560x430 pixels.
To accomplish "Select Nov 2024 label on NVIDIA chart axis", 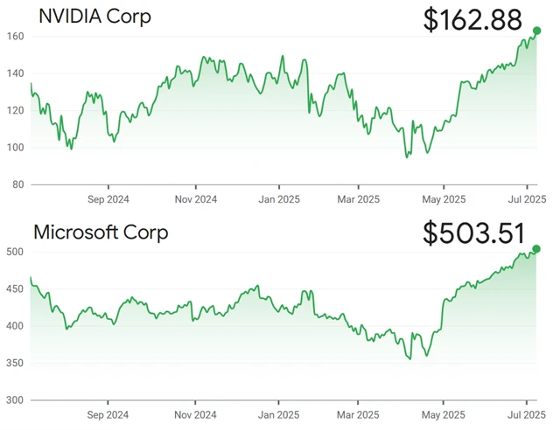I will pos(194,199).
